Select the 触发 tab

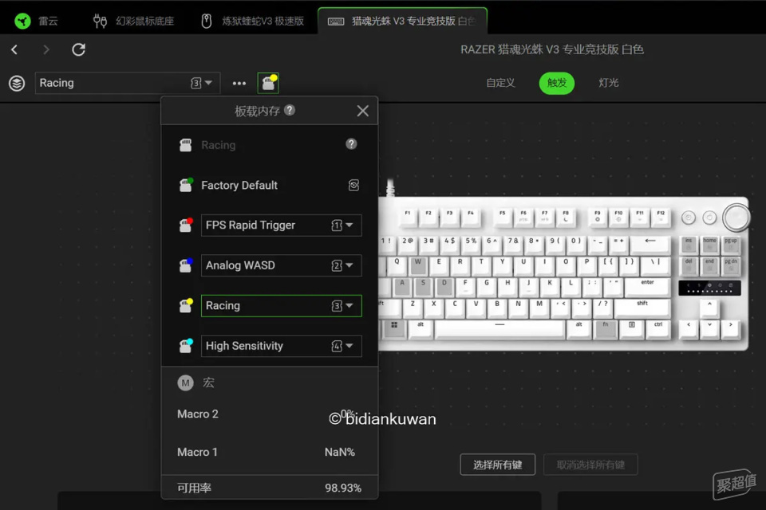click(x=556, y=83)
